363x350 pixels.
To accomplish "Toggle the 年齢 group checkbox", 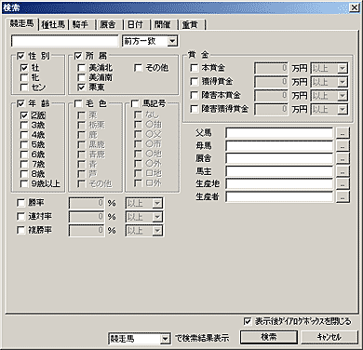I will click(x=20, y=103).
